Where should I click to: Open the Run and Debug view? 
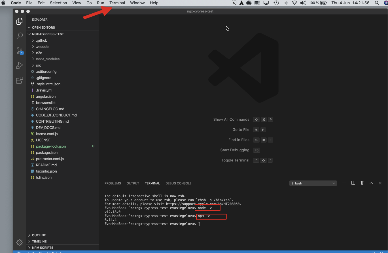(x=20, y=66)
